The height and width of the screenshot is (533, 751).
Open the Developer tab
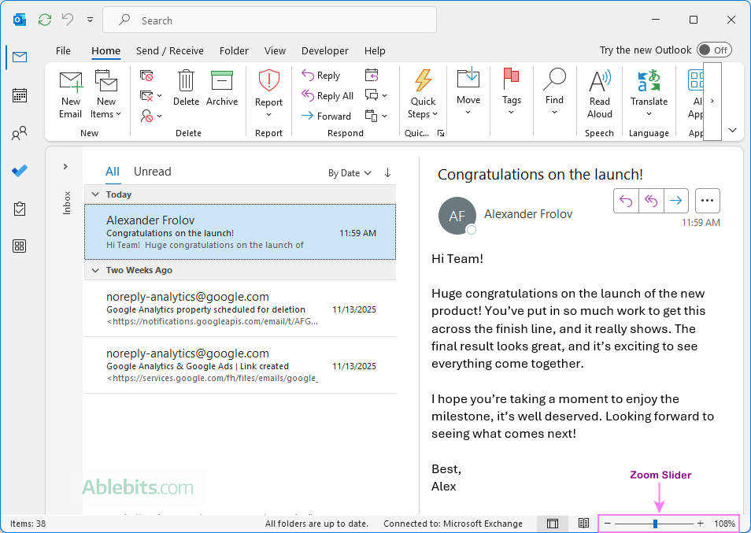(324, 50)
